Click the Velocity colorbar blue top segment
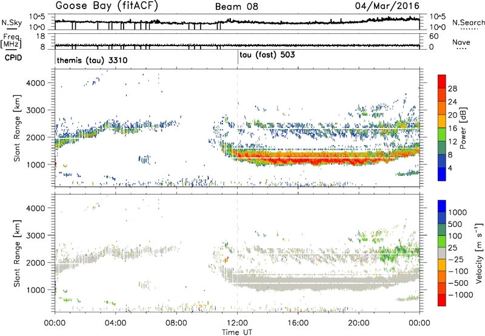The image size is (485, 336). pos(442,206)
